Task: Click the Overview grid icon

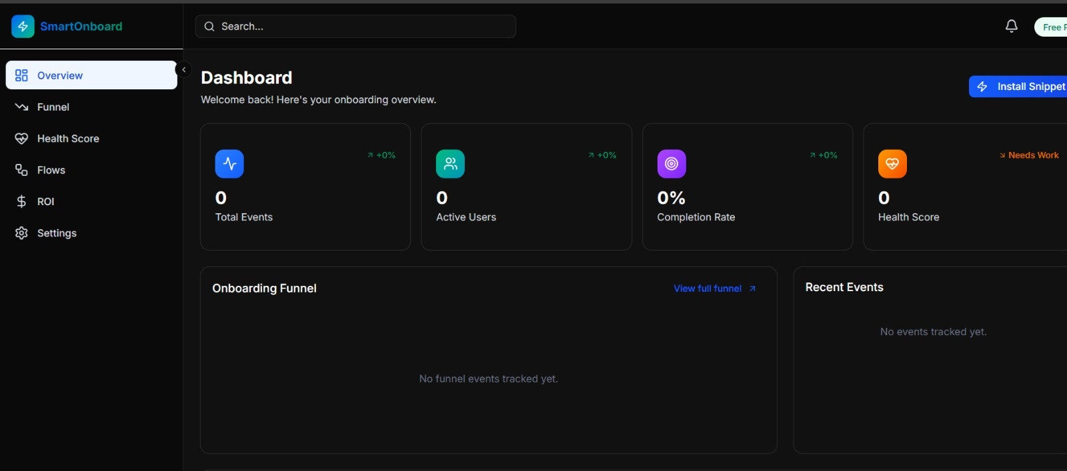Action: pos(21,75)
